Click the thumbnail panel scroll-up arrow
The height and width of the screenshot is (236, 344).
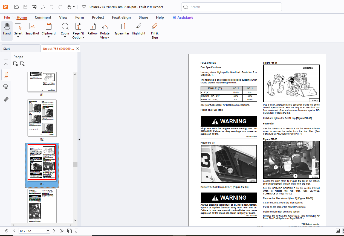click(75, 74)
